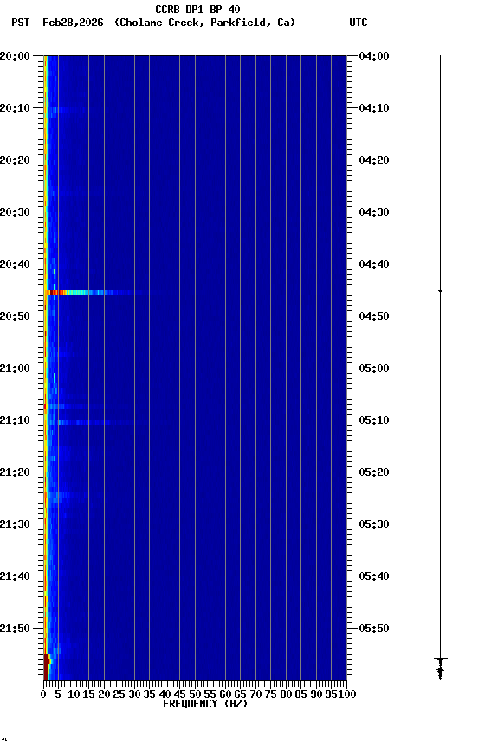Click the '04:30' UTC time label
The image size is (478, 749).
(374, 212)
